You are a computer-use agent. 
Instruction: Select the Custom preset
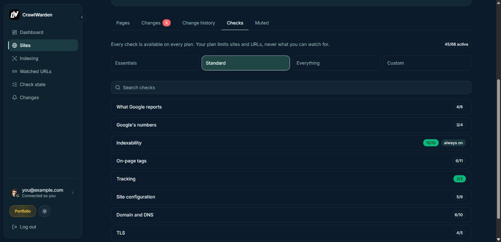427,63
